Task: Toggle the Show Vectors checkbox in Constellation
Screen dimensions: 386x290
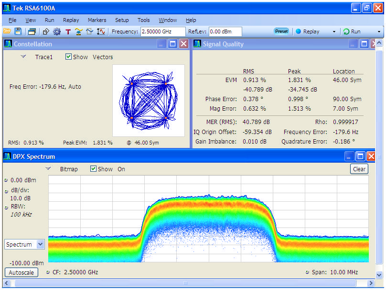Action: point(68,57)
